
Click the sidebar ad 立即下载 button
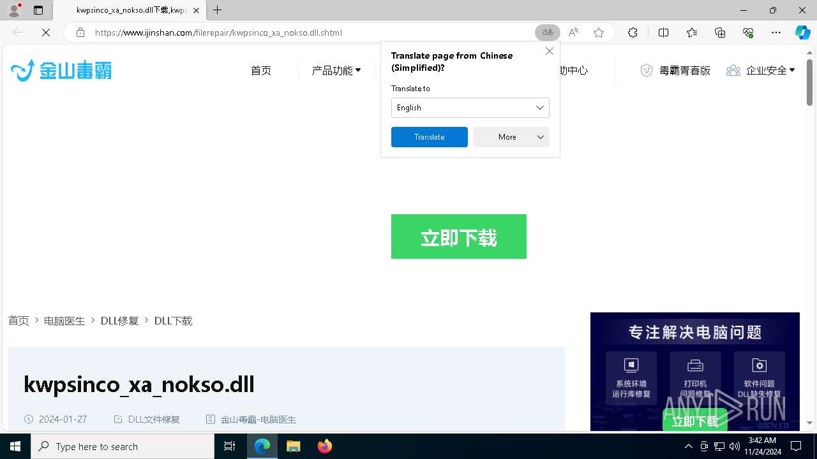pyautogui.click(x=695, y=421)
